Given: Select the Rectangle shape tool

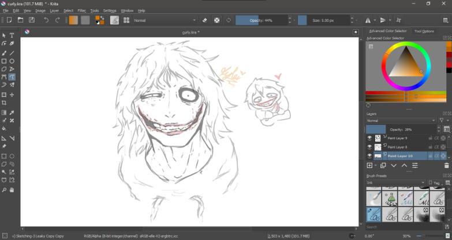Looking at the screenshot, I should coord(4,61).
